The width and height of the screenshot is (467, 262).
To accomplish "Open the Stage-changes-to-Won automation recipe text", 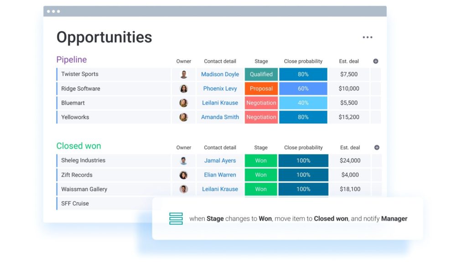I will pos(298,219).
